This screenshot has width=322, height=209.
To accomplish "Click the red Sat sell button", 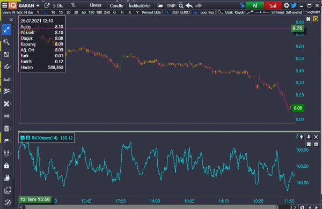I will [x=273, y=5].
